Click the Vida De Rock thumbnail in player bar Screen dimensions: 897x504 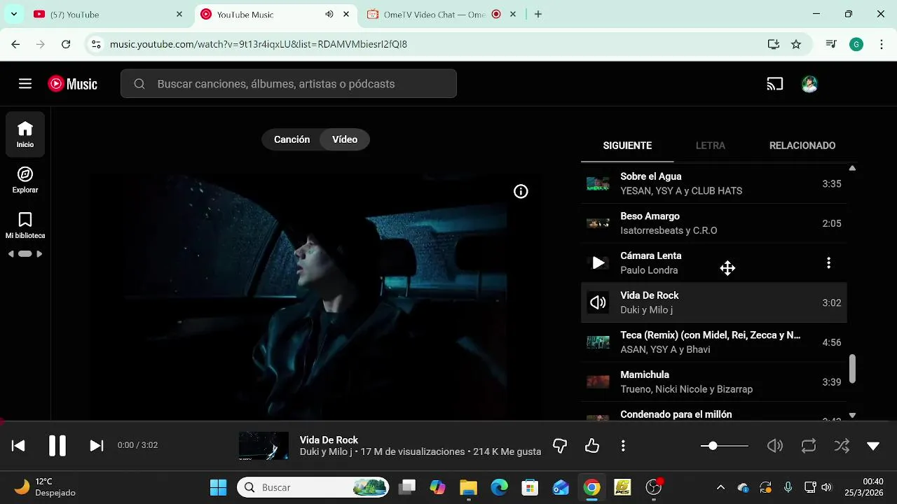point(263,446)
